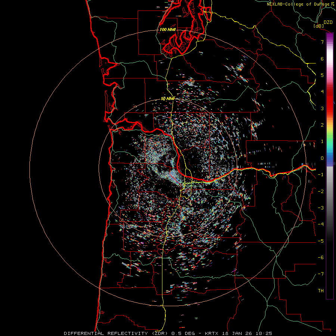Click the 3 dB value on the legend
Image resolution: width=336 pixels, height=336 pixels.
322,108
